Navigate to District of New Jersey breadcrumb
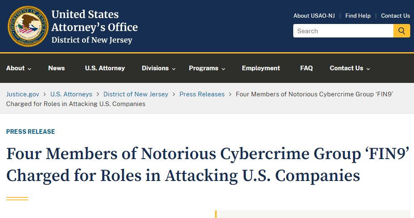 (x=135, y=94)
